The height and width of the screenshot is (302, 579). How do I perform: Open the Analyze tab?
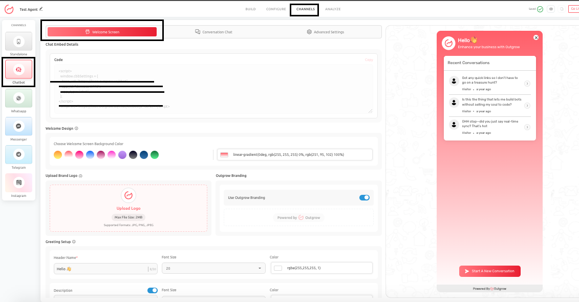(333, 9)
